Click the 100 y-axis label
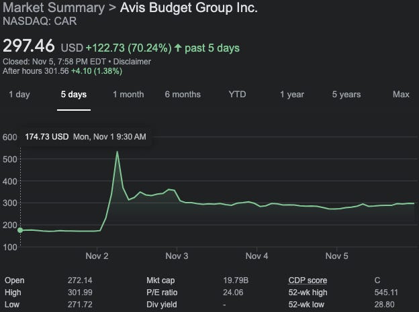 point(10,247)
